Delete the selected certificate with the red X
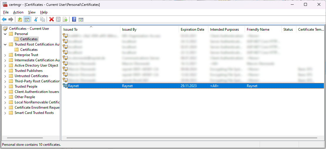The width and height of the screenshot is (326, 149). point(52,20)
